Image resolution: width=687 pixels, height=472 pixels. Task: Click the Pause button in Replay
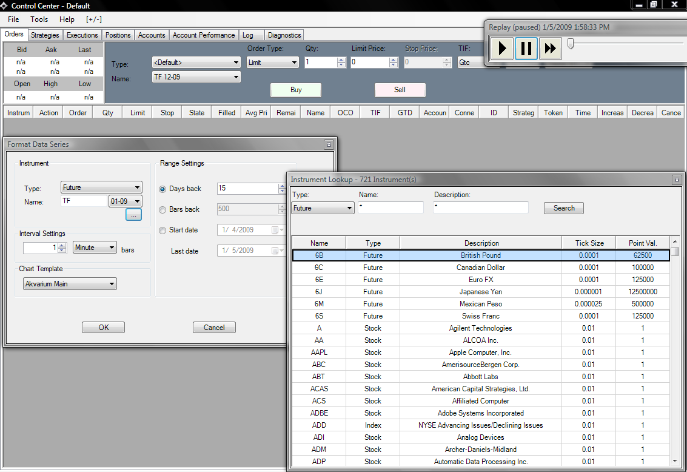pyautogui.click(x=526, y=49)
